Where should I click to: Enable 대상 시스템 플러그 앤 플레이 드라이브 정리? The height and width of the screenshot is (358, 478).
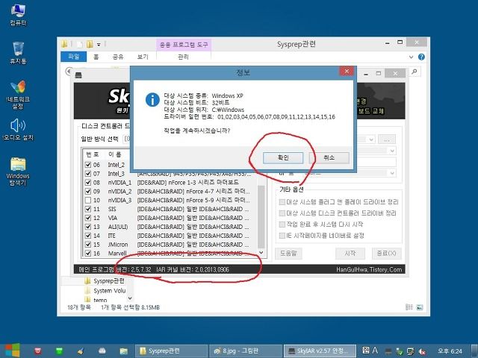click(x=282, y=202)
